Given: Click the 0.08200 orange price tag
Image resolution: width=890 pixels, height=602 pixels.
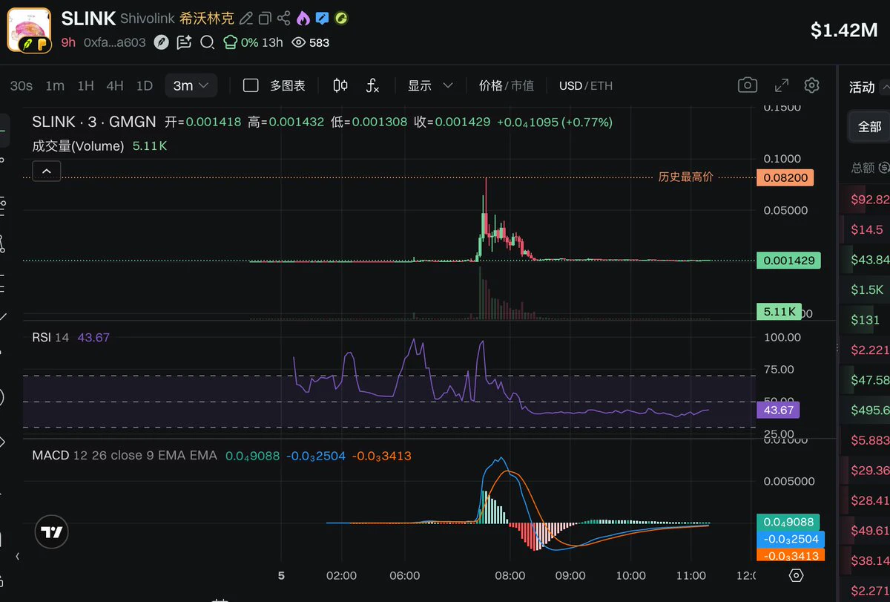Looking at the screenshot, I should (x=785, y=178).
